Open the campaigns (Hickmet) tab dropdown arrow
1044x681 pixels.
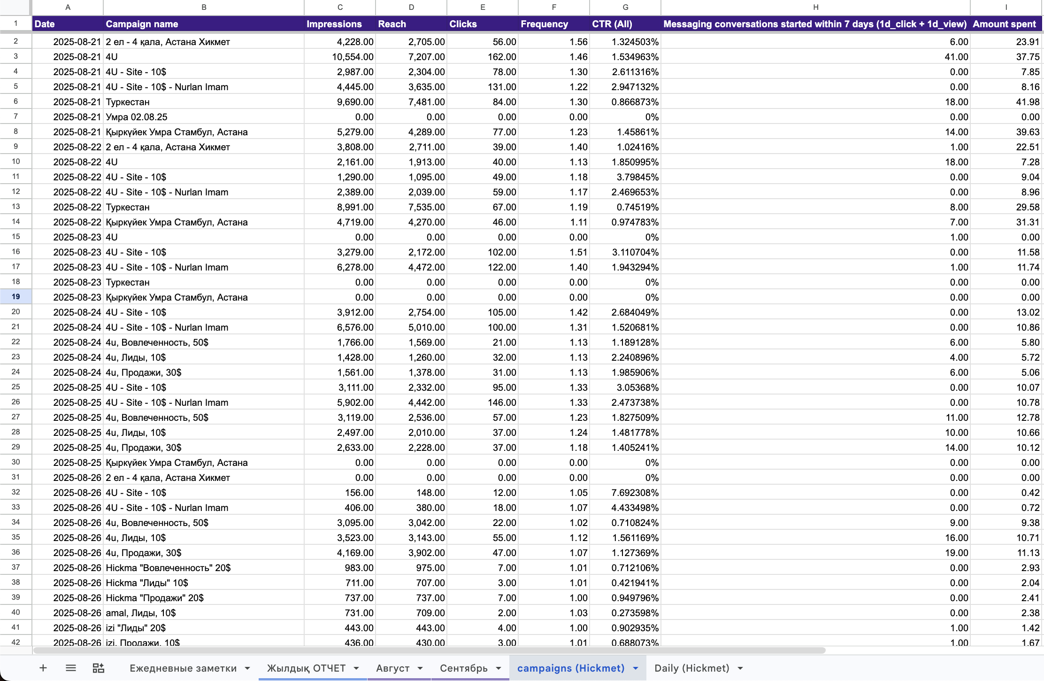click(x=636, y=668)
